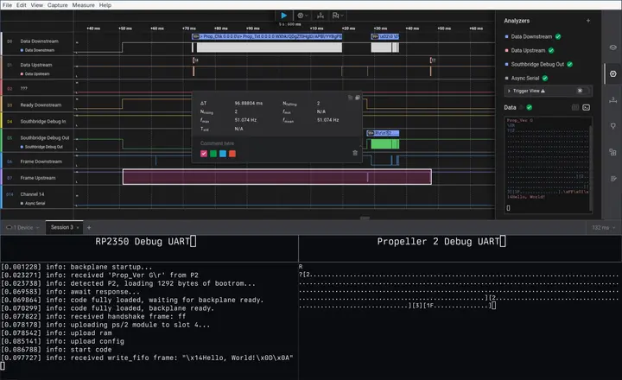Delete the measurement using the trash icon
This screenshot has height=380, width=622.
tap(354, 153)
